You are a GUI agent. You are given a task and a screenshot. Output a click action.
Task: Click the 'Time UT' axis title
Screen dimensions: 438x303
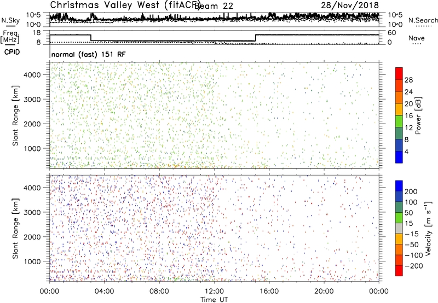tap(214, 299)
